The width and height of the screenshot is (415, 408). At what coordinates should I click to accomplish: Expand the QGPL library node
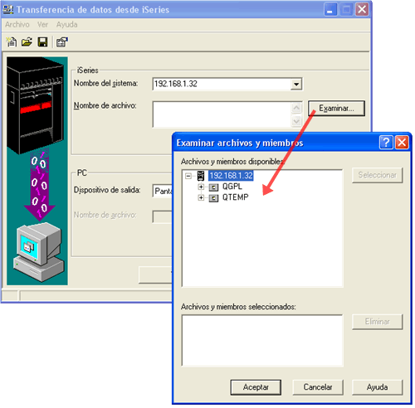pos(201,187)
